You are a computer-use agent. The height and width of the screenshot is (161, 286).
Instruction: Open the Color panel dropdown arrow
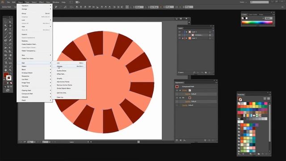[x=263, y=18]
